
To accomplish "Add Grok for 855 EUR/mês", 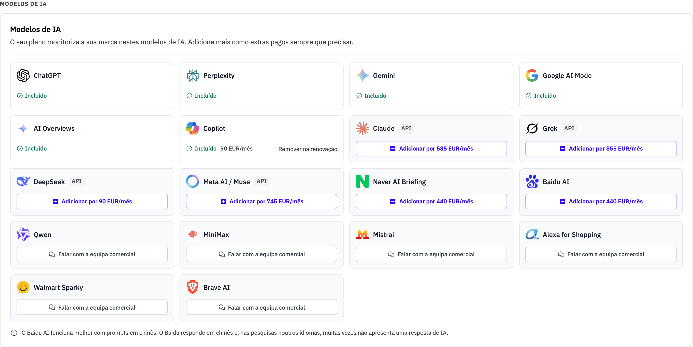I will tap(601, 149).
